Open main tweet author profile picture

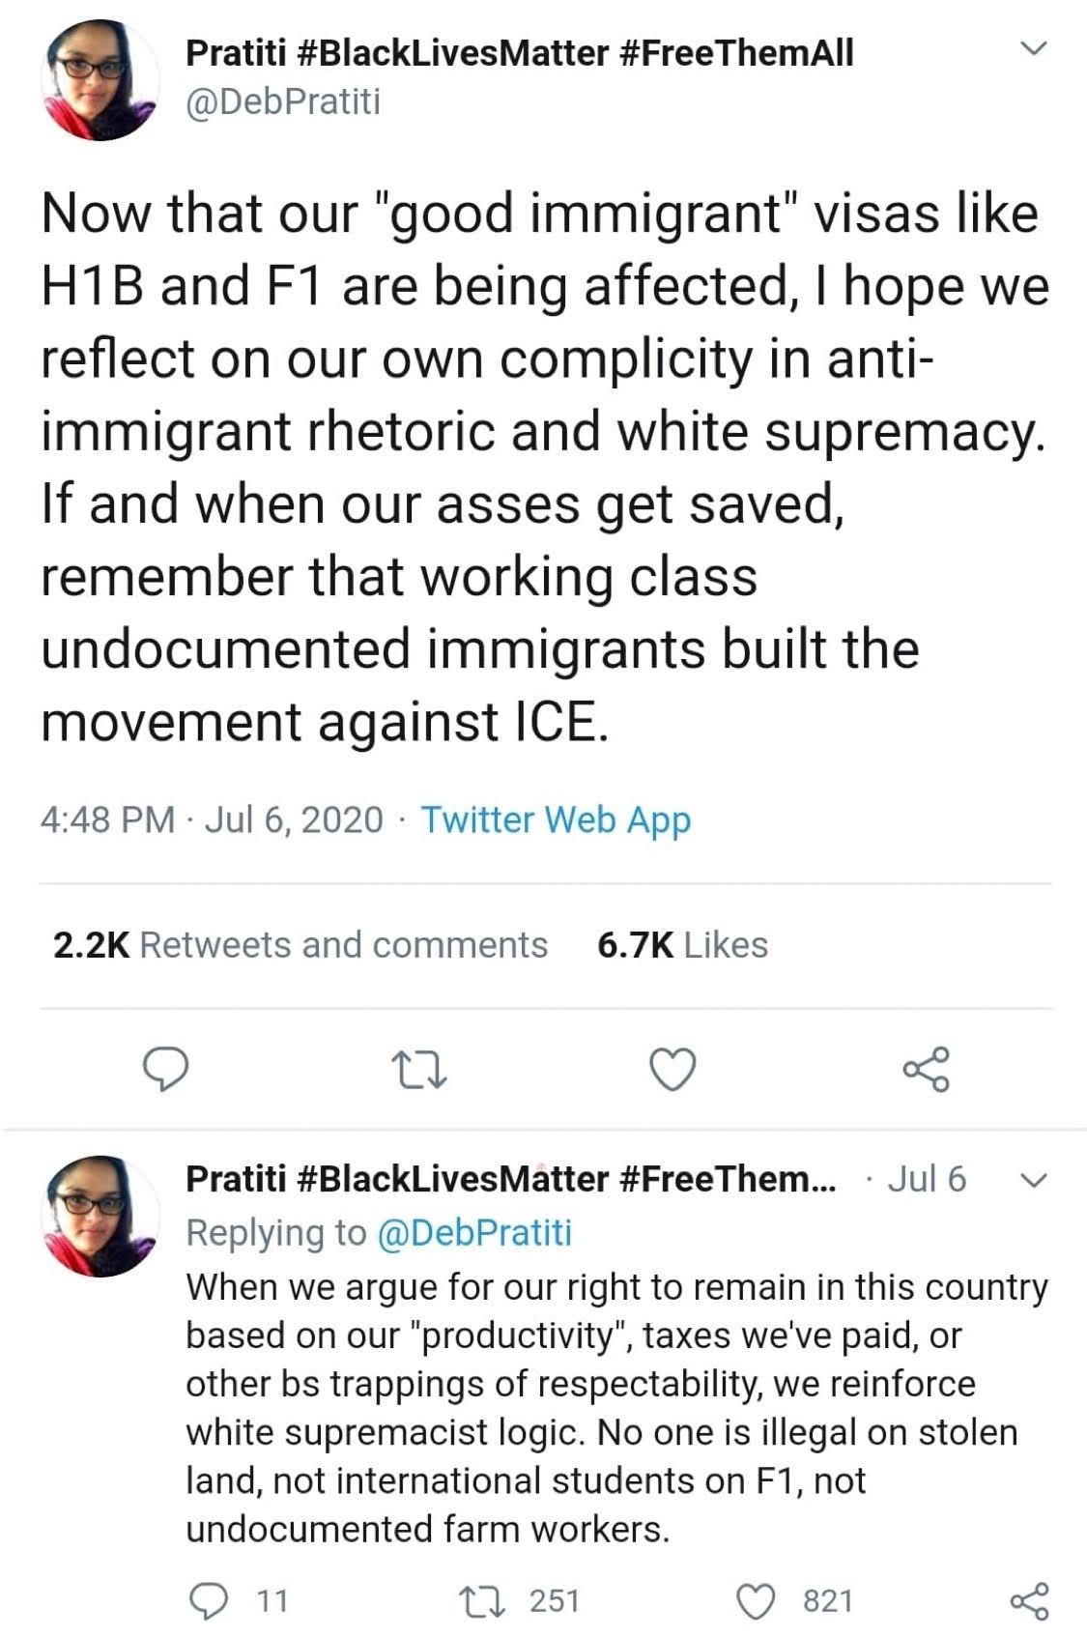(99, 81)
